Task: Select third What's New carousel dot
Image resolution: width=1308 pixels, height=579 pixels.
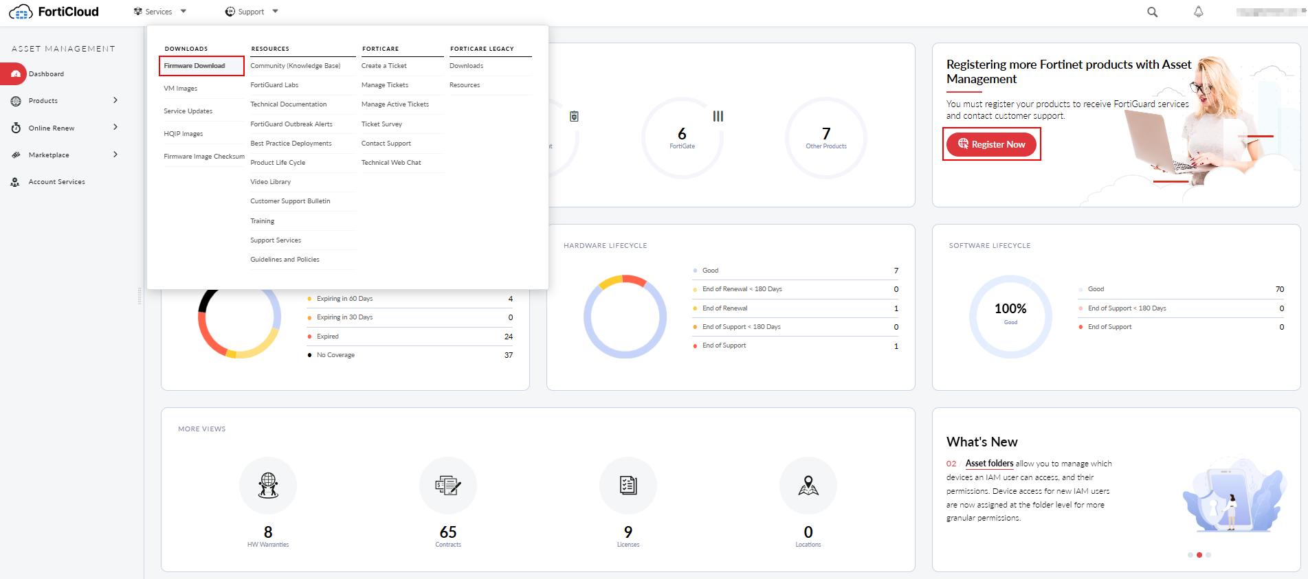Action: (1208, 555)
